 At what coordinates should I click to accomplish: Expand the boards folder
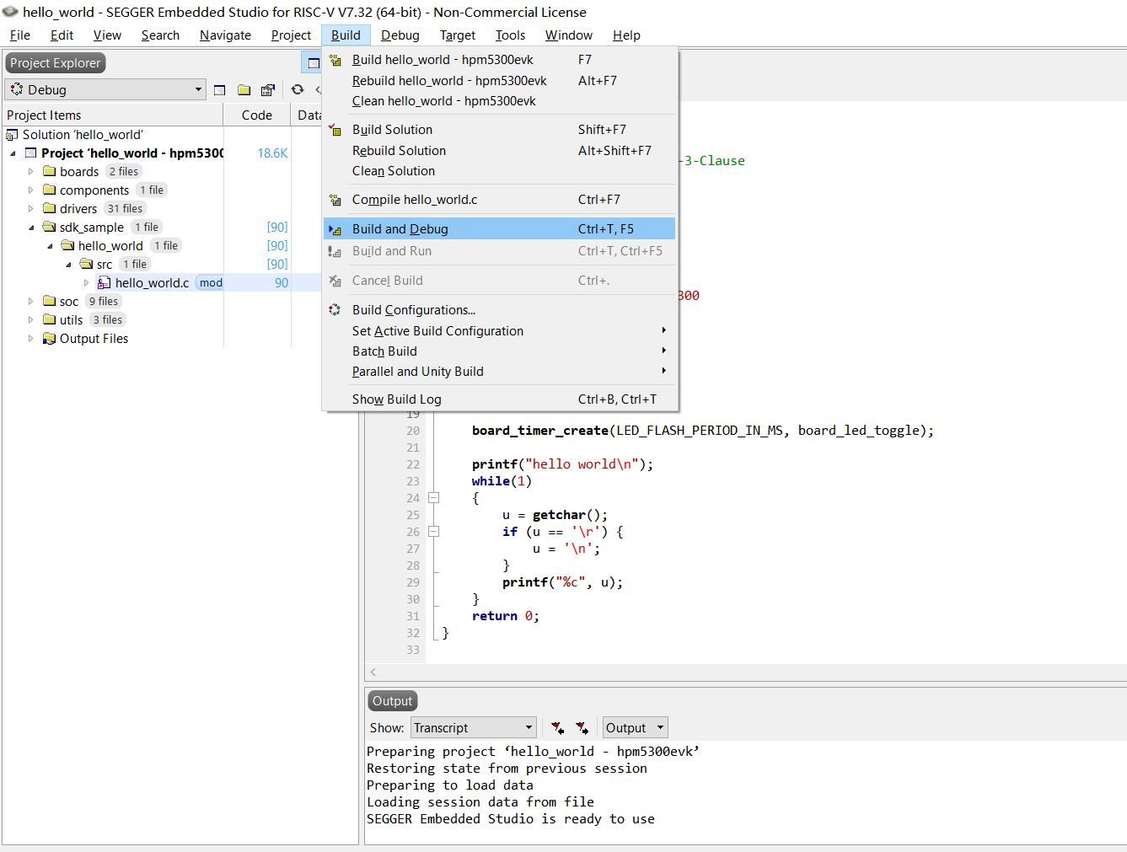click(x=31, y=172)
